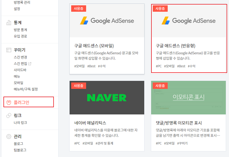The height and width of the screenshot is (157, 229).
Task: Click #모바일 tag in 애드센스 (모바일) card
Action: click(x=80, y=66)
